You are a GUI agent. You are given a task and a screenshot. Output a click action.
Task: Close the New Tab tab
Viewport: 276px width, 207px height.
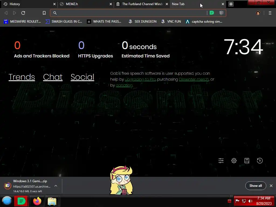tap(223, 4)
